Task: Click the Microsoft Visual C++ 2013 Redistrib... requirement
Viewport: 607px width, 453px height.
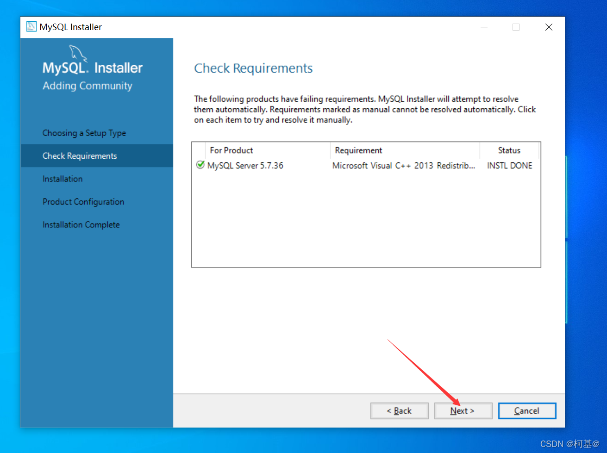Action: pyautogui.click(x=404, y=166)
